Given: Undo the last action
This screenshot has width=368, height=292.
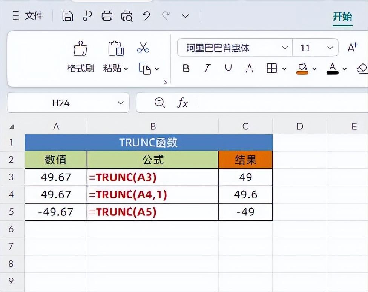Looking at the screenshot, I should point(146,16).
